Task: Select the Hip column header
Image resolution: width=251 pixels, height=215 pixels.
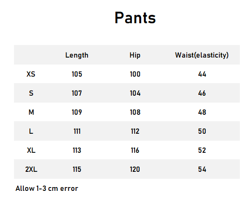Action: [135, 55]
